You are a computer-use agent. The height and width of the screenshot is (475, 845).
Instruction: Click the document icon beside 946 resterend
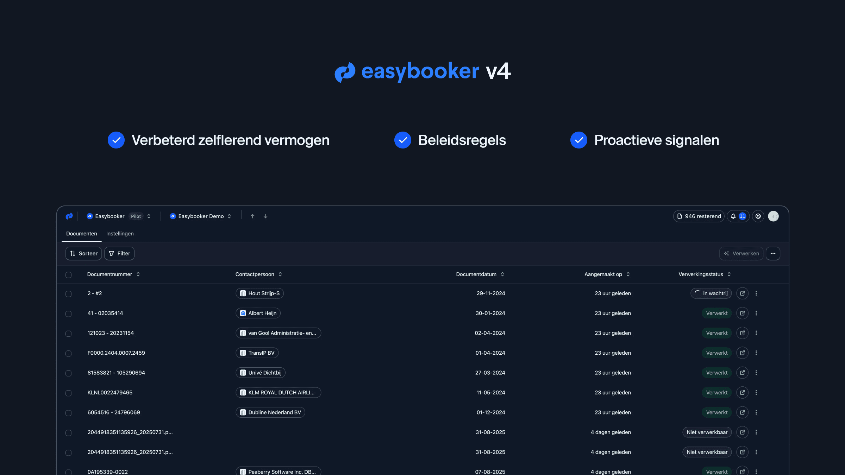(x=680, y=216)
